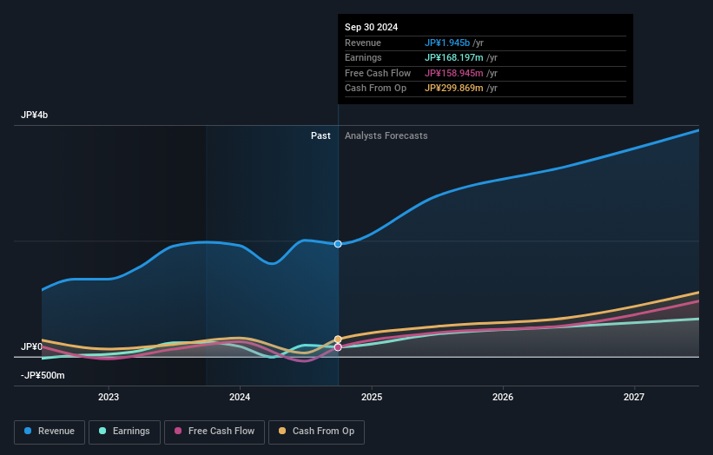This screenshot has width=713, height=455.
Task: Click the blue Revenue legend dot
Action: [x=28, y=431]
